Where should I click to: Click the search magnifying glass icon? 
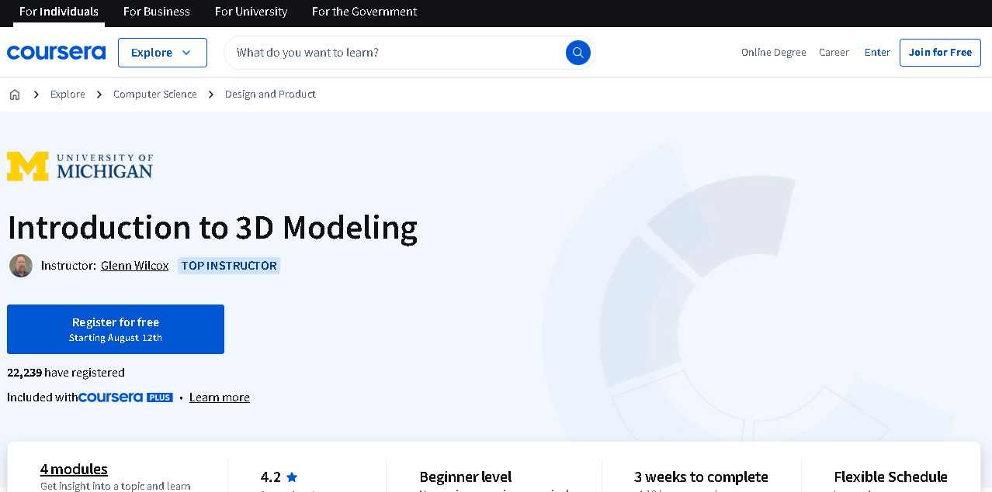click(578, 52)
